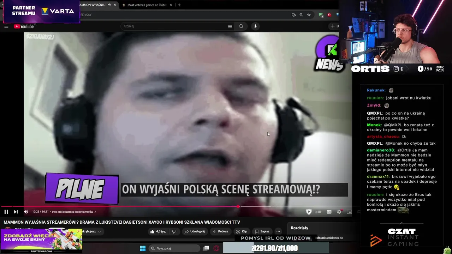This screenshot has height=254, width=452.
Task: Pause the YouTube video
Action: tap(6, 212)
